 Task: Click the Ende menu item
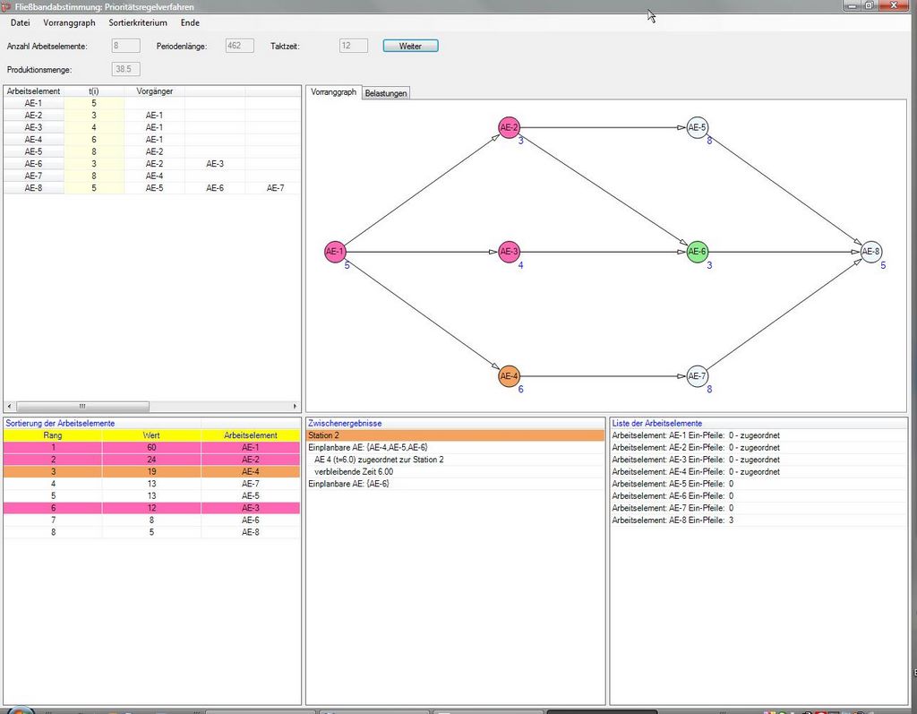pyautogui.click(x=190, y=22)
